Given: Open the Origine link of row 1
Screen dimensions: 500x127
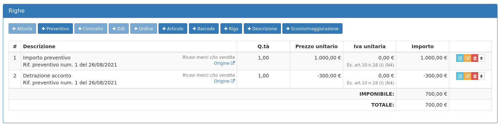Looking at the screenshot, I should click(x=224, y=63).
